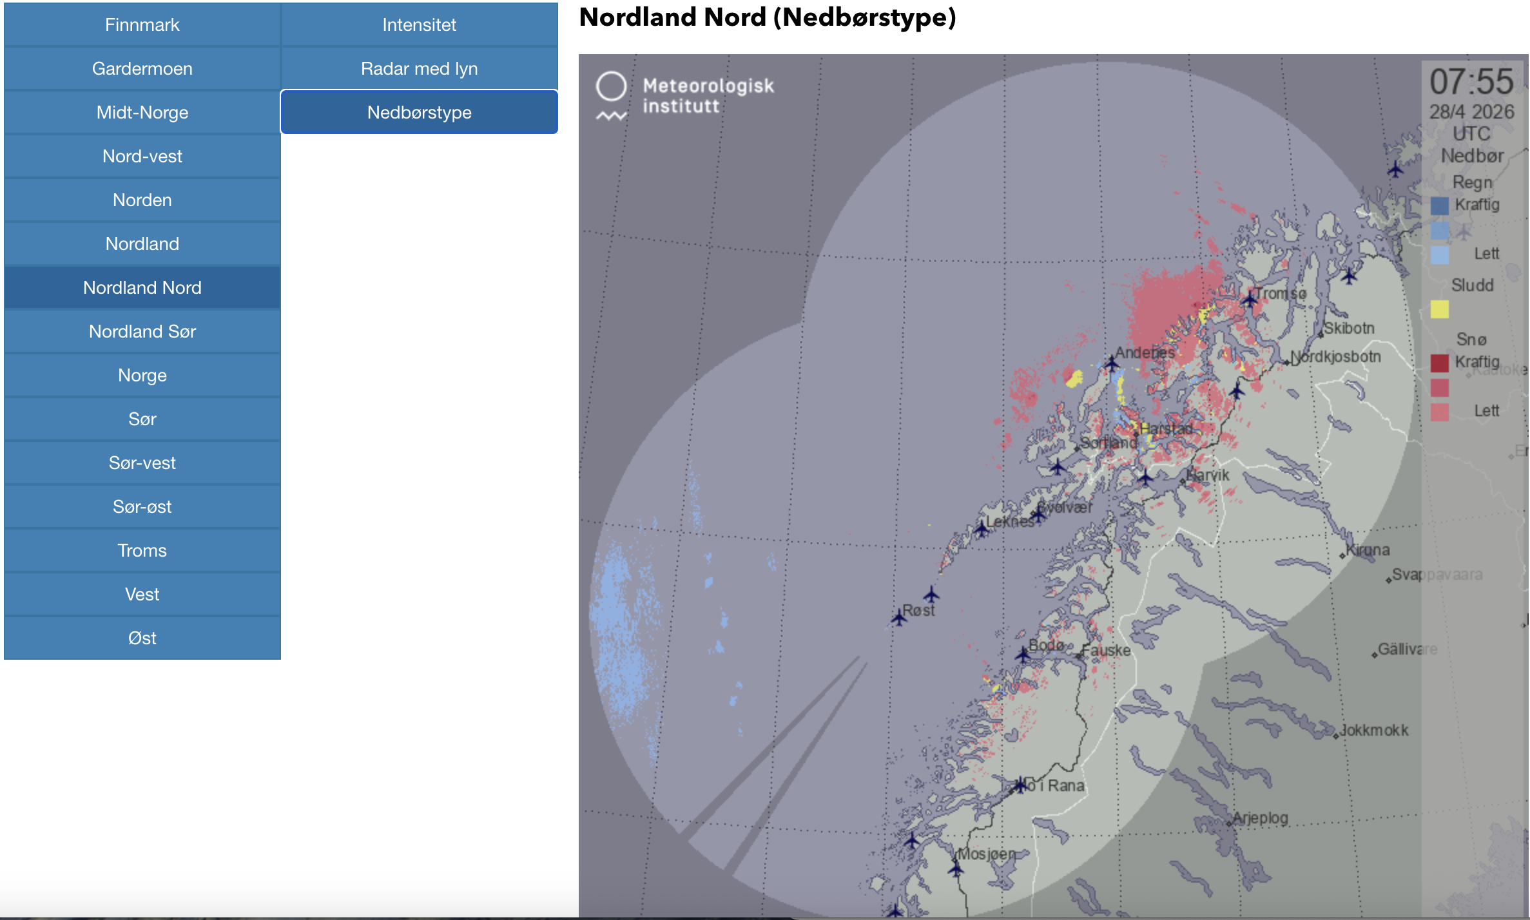
Task: Click the light red Snø Lett swatch
Action: click(x=1440, y=412)
